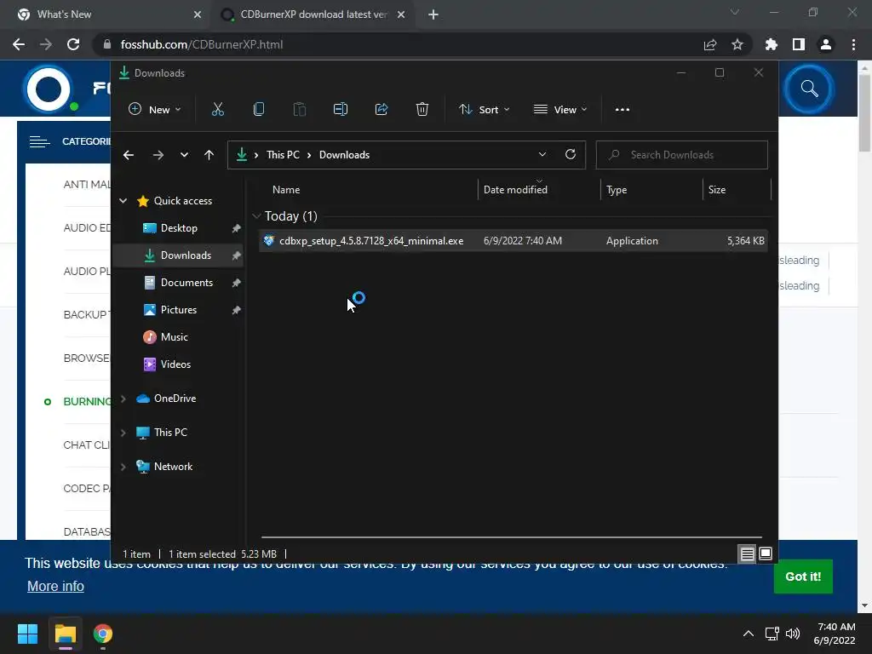Image resolution: width=872 pixels, height=654 pixels.
Task: Click share this page icon in address bar
Action: pos(710,44)
